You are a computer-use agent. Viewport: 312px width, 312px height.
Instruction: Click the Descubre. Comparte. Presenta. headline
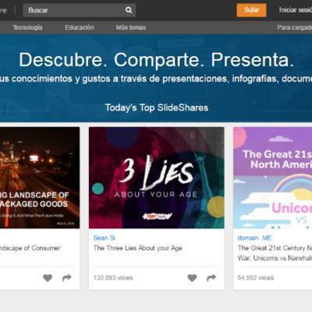(x=157, y=60)
